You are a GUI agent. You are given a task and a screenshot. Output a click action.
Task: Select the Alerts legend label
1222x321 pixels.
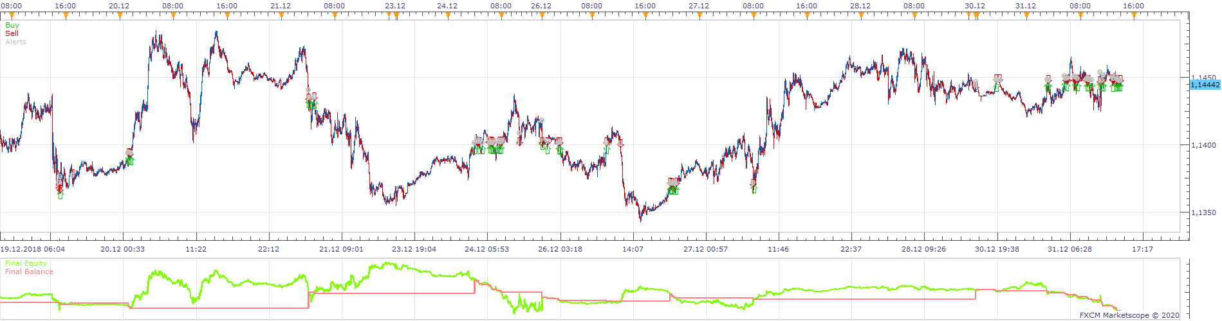[x=15, y=42]
